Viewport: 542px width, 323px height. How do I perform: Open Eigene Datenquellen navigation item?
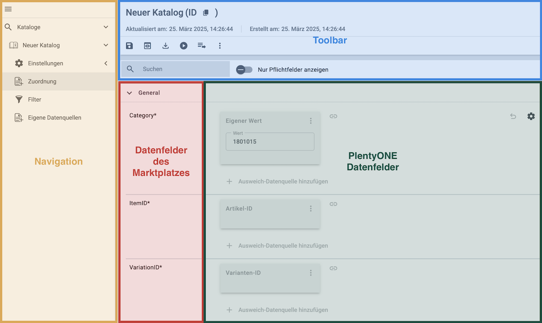click(x=54, y=118)
